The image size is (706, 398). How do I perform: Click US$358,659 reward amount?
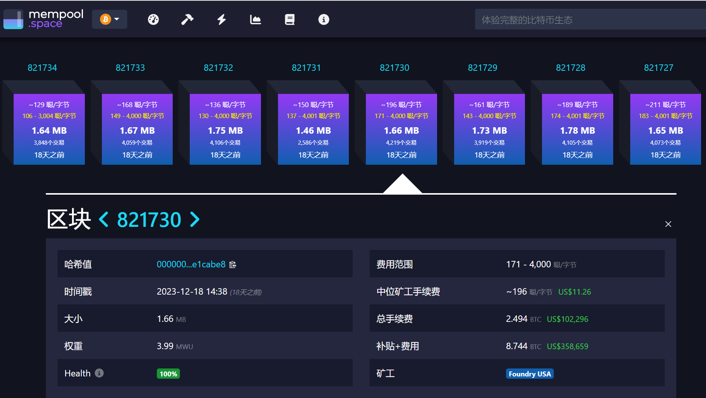click(x=567, y=346)
